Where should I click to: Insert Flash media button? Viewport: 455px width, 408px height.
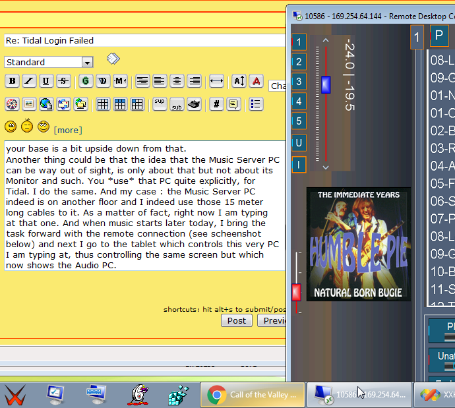(x=12, y=104)
